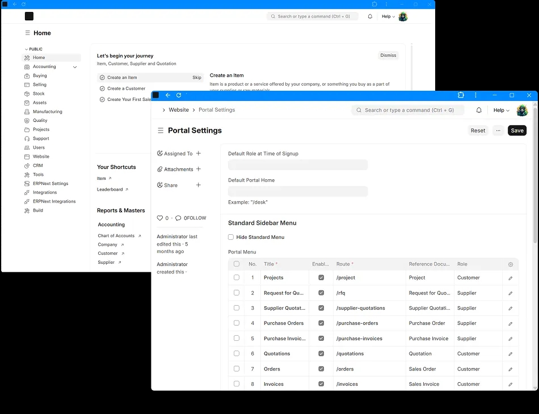539x414 pixels.
Task: Toggle the hamburger icon beside the Home title
Action: (27, 33)
